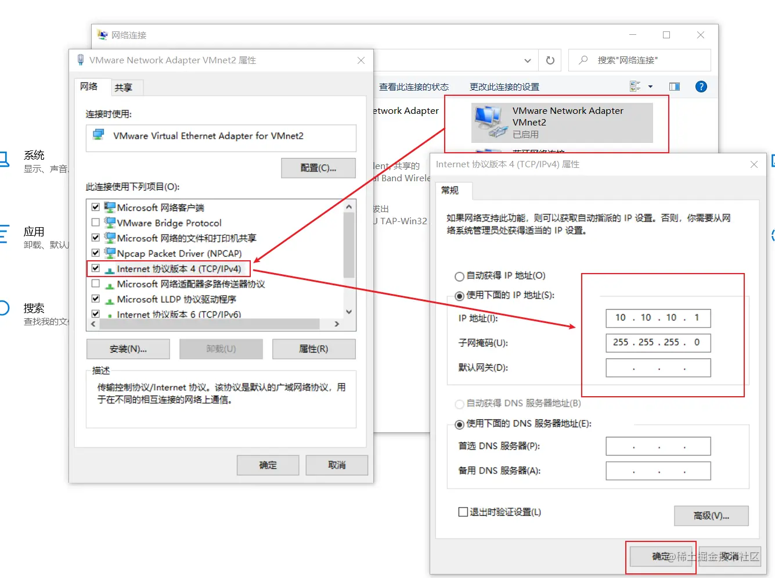Click the search magnifier icon in Network Connections
This screenshot has width=775, height=578.
pyautogui.click(x=583, y=60)
